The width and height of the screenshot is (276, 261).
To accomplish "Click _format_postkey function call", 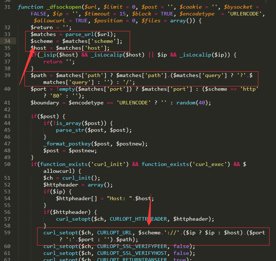I will (x=67, y=144).
